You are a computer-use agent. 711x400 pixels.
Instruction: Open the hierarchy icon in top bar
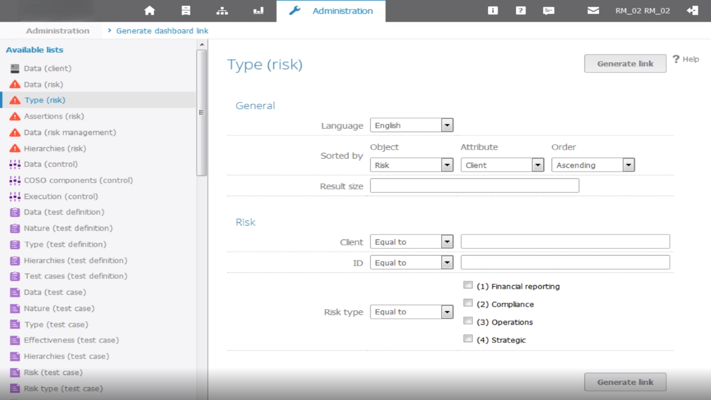click(222, 11)
